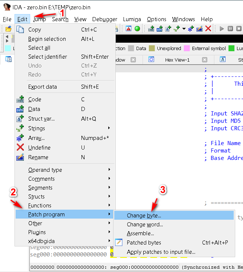Click the create string toolbar icon
This screenshot has width=243, height=272.
[x=177, y=29]
